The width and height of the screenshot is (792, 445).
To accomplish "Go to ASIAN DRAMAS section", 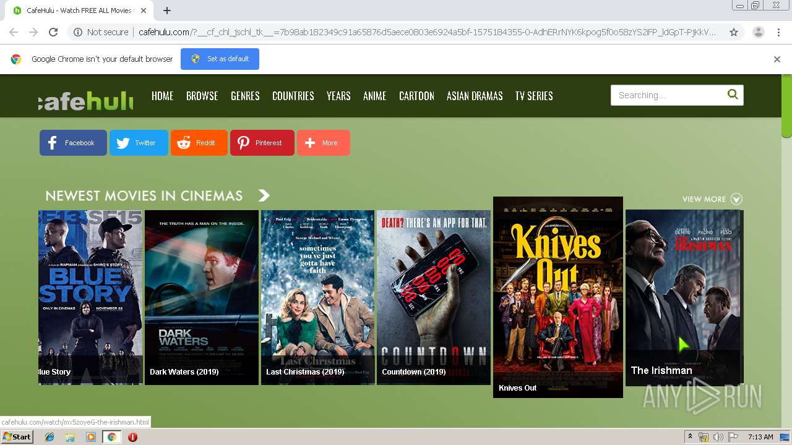I will [x=475, y=96].
